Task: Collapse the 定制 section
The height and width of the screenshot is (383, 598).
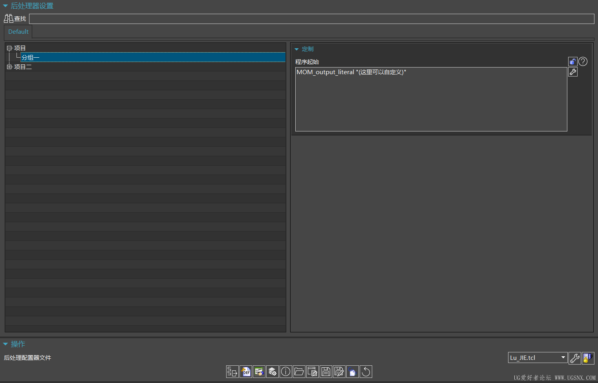Action: pyautogui.click(x=296, y=49)
